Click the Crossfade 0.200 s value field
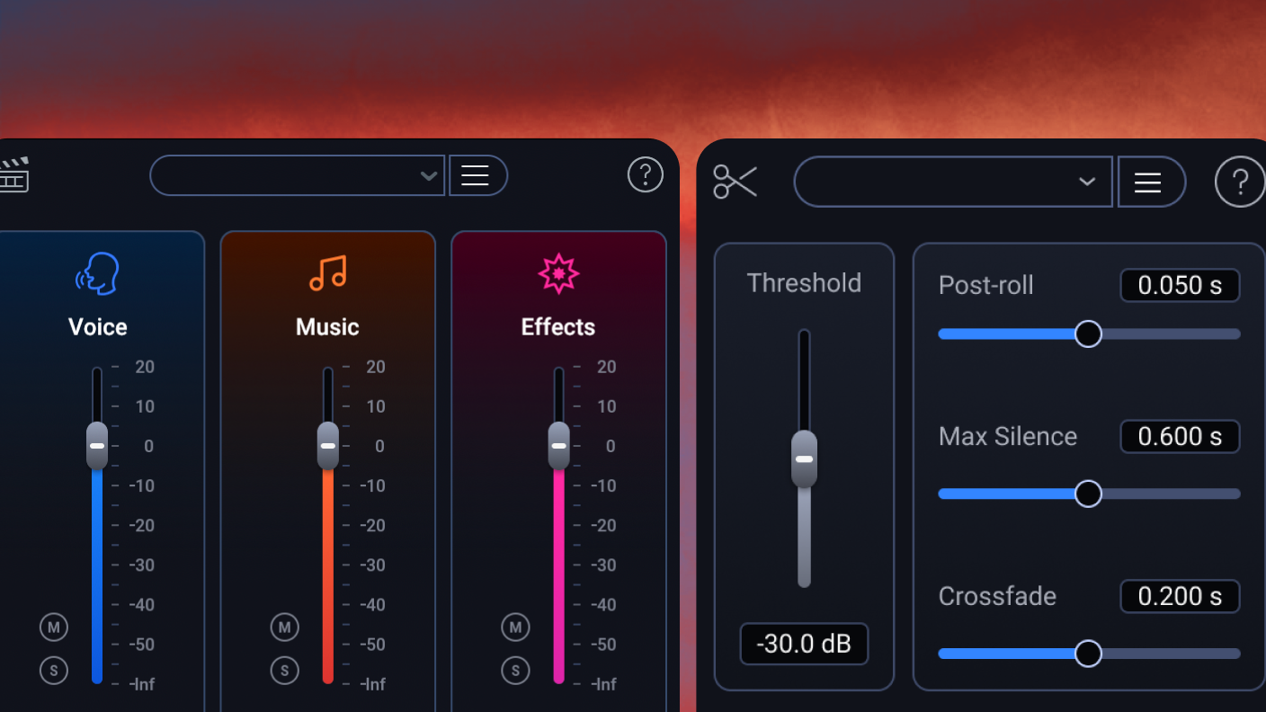The width and height of the screenshot is (1266, 712). tap(1179, 596)
